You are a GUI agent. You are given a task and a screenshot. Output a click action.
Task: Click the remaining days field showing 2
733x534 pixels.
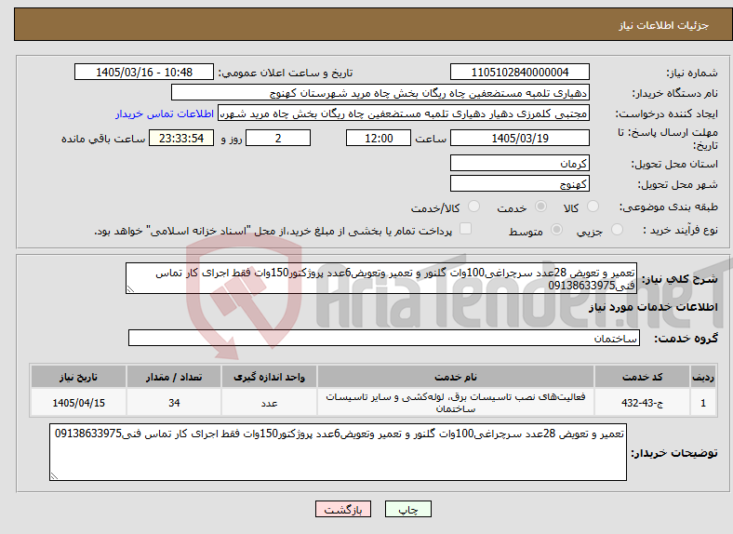[x=278, y=138]
